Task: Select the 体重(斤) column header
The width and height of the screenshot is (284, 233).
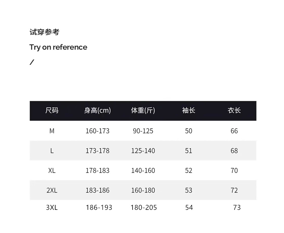Action: pos(143,110)
